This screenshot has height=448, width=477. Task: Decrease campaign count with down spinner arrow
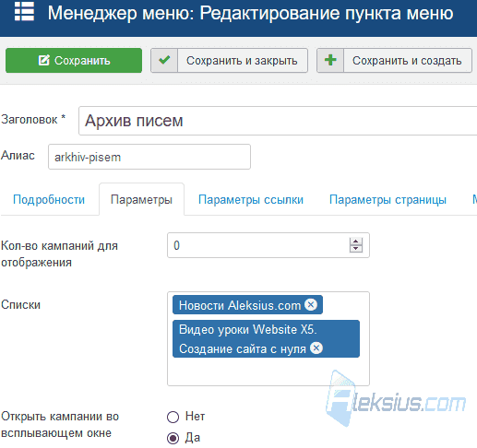pos(356,249)
